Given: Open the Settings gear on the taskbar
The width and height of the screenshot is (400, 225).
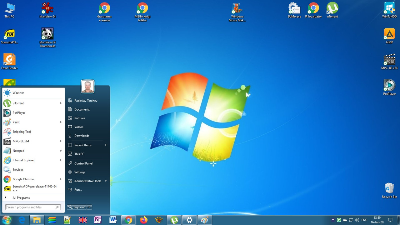Looking at the screenshot, I should (x=189, y=220).
